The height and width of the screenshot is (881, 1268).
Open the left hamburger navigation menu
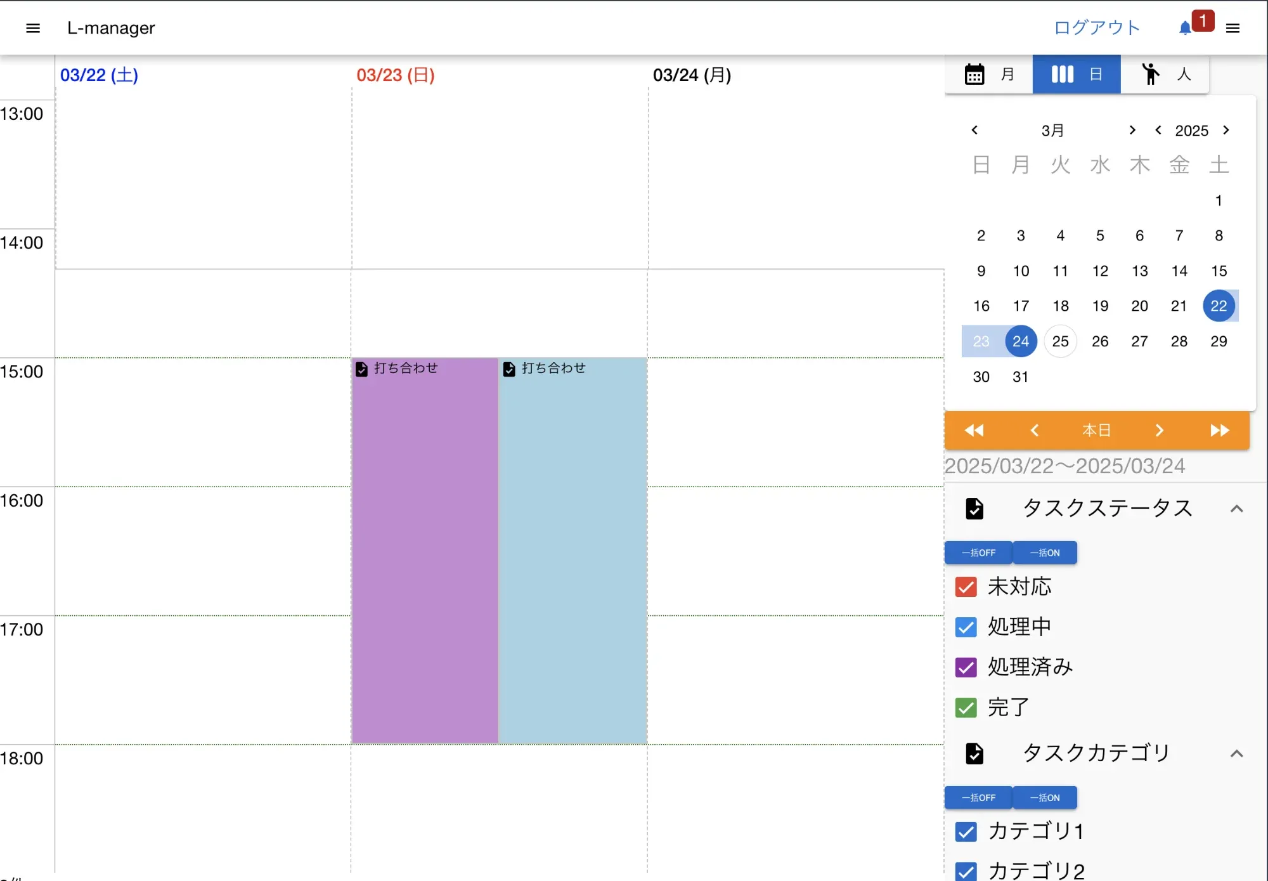pos(33,28)
